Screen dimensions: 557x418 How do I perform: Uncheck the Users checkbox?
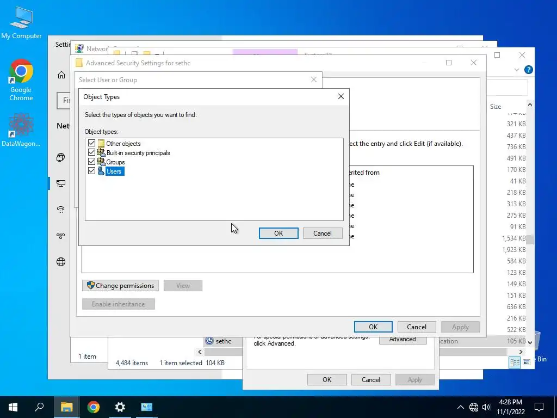coord(91,171)
